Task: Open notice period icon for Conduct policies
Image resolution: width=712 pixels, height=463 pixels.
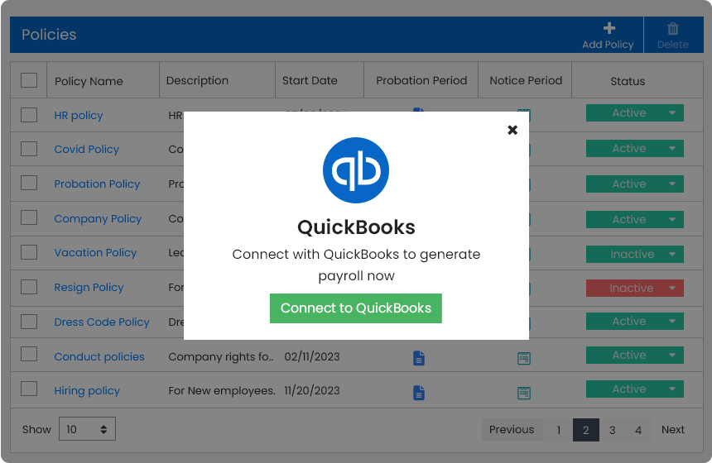Action: tap(523, 358)
